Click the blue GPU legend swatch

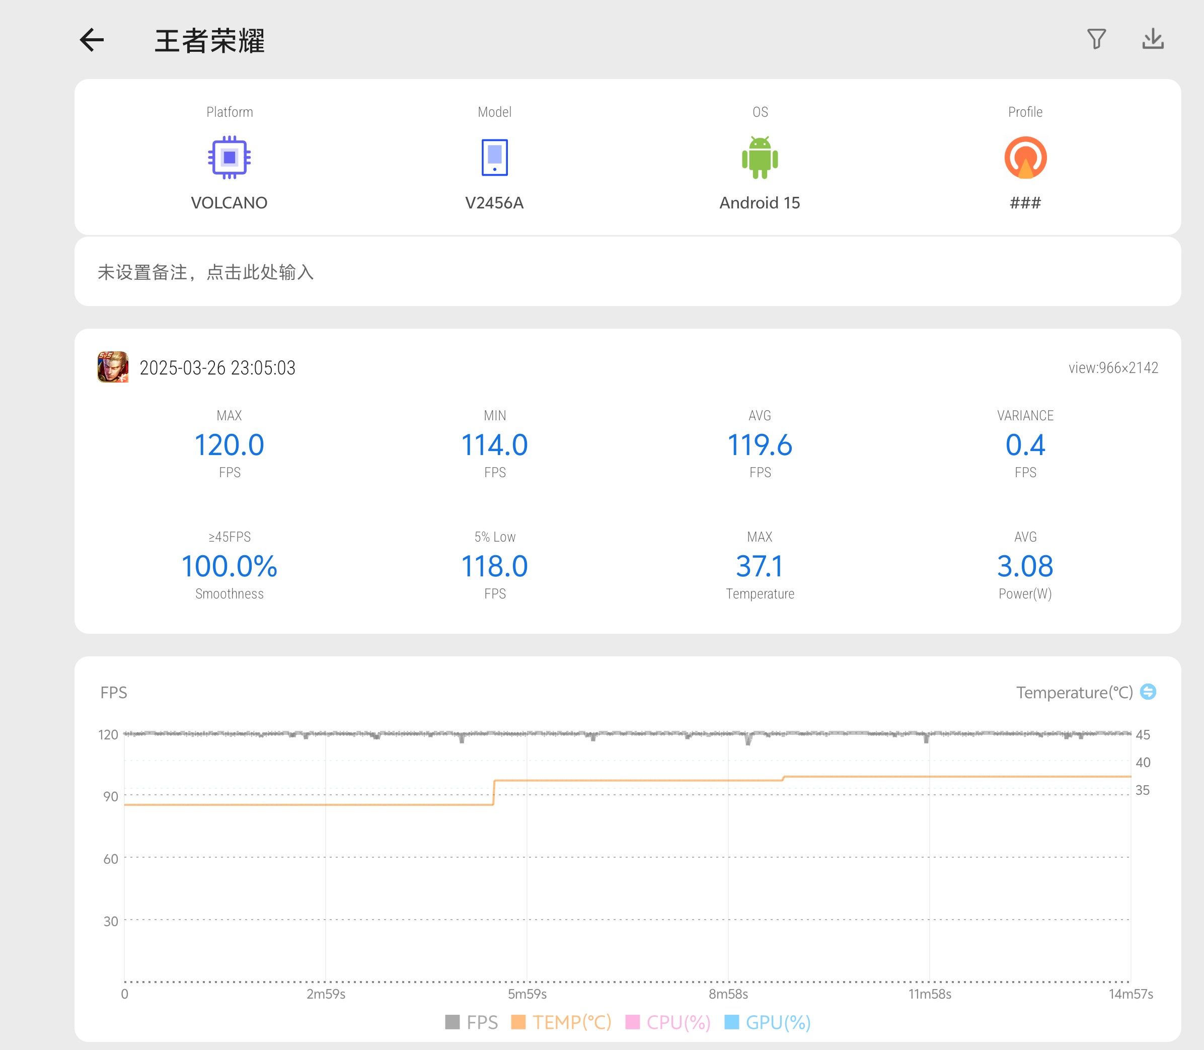point(732,1022)
